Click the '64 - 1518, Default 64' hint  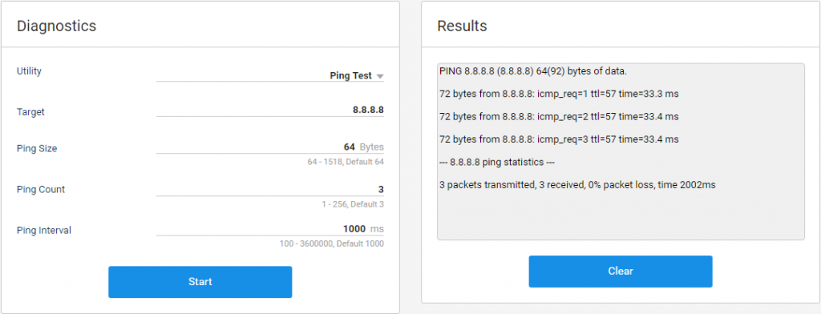[346, 163]
